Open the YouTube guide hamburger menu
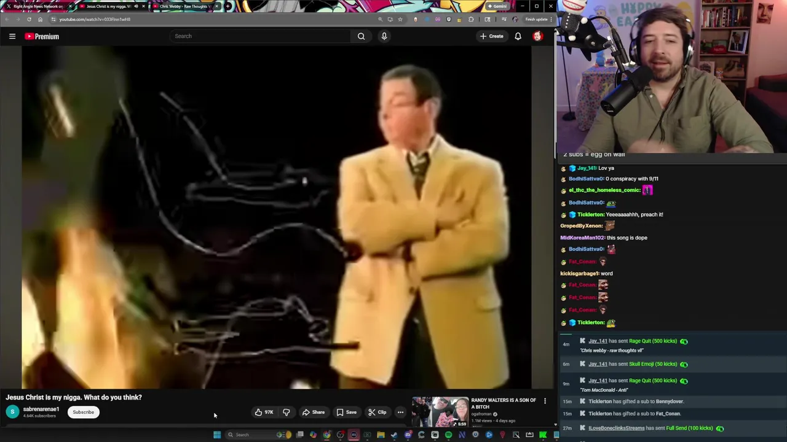Viewport: 787px width, 442px height. (12, 36)
